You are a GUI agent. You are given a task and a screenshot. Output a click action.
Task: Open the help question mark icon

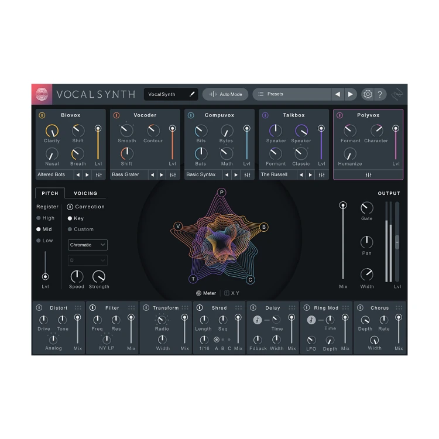[380, 94]
